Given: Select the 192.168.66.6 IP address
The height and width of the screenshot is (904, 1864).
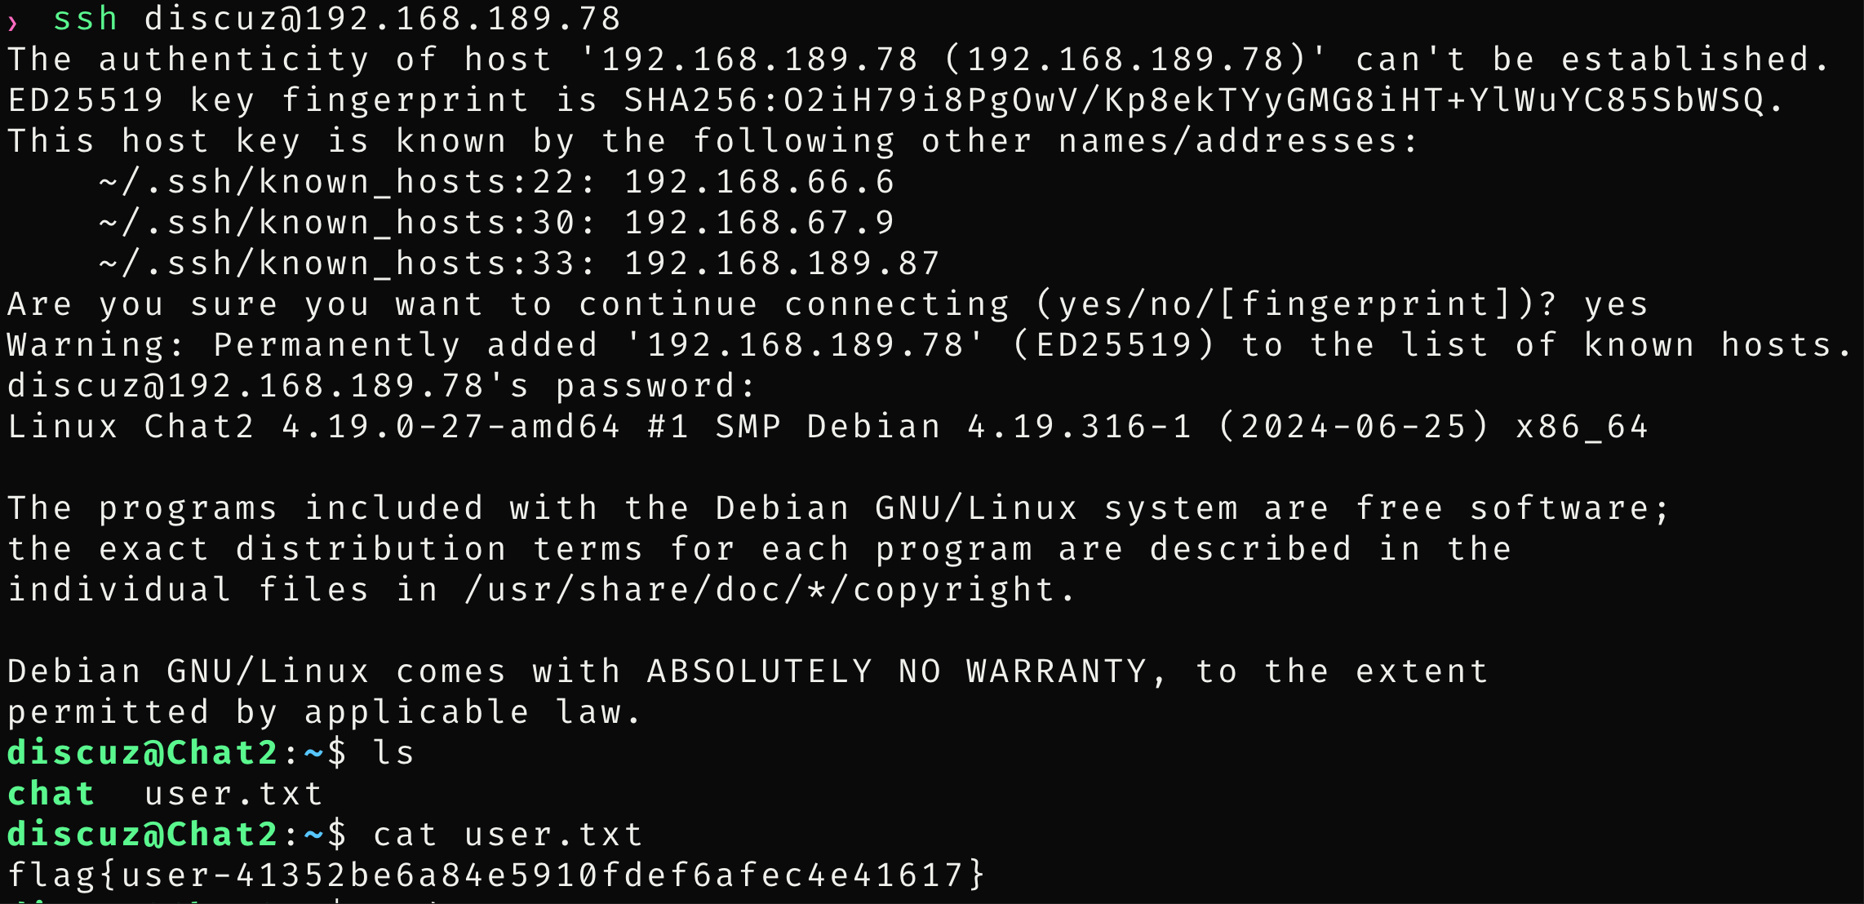Looking at the screenshot, I should [759, 182].
